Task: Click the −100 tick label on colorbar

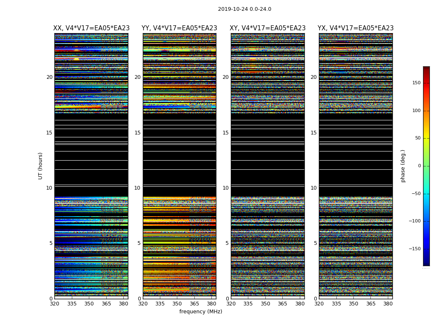Action: 415,221
